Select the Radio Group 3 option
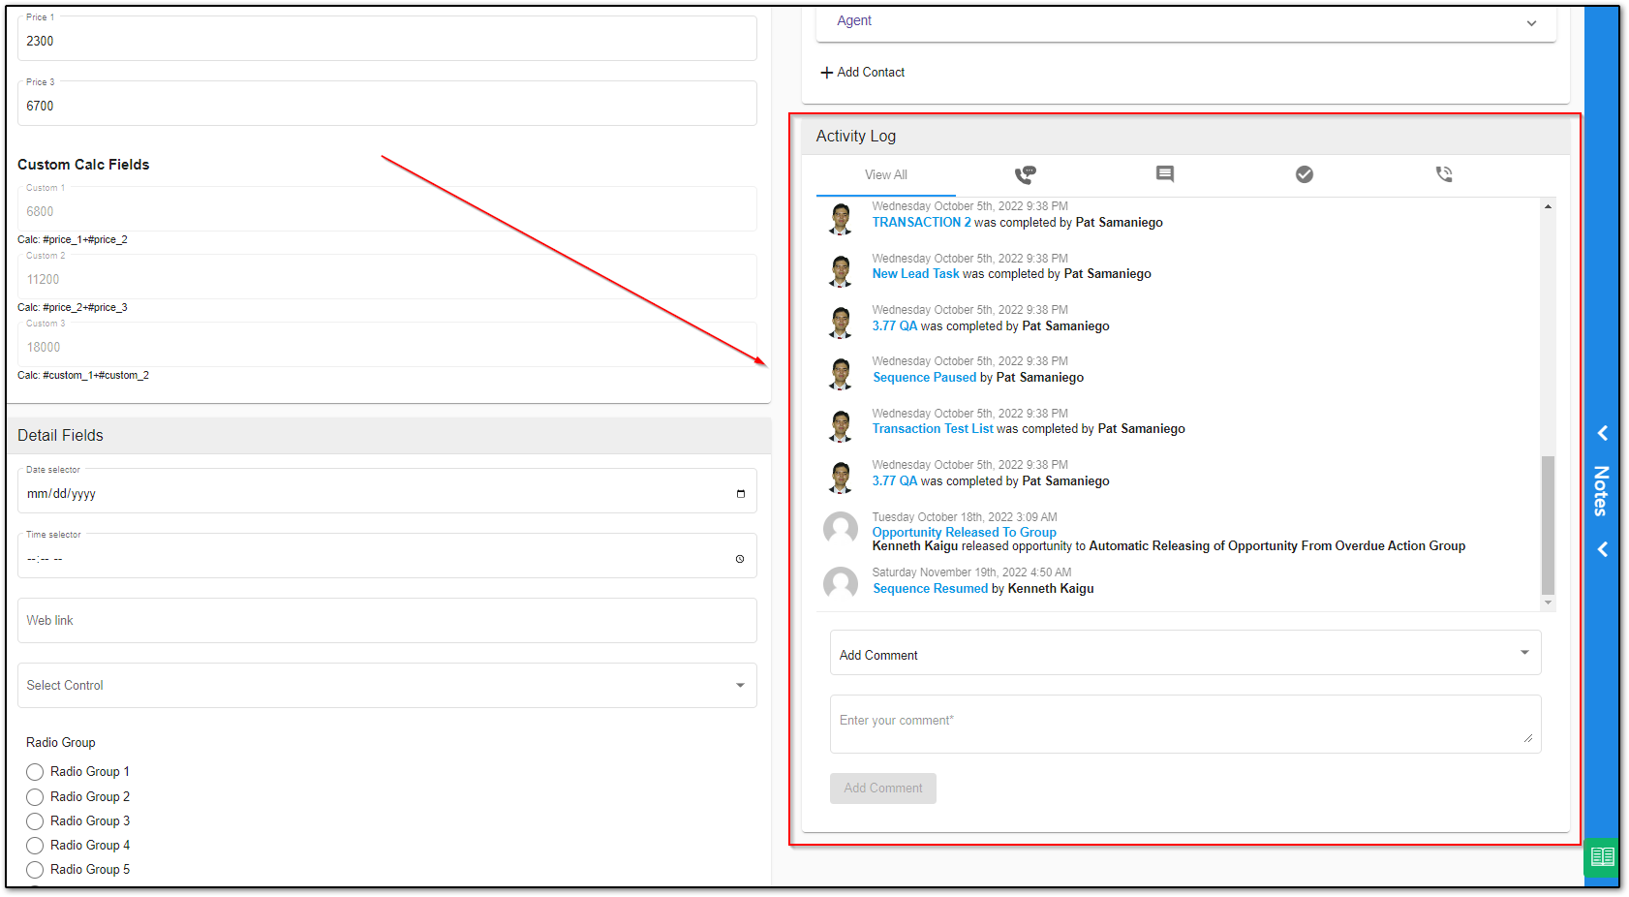1629x897 pixels. tap(35, 821)
